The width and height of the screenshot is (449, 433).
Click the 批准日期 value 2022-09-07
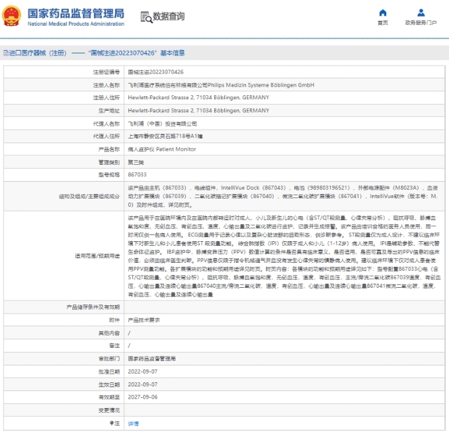click(144, 372)
